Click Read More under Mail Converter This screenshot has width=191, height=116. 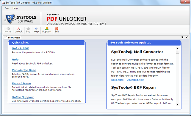(x=117, y=80)
